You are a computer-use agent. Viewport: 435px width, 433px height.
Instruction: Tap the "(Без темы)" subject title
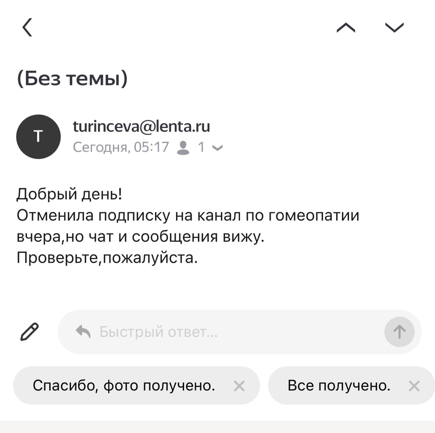click(x=72, y=79)
